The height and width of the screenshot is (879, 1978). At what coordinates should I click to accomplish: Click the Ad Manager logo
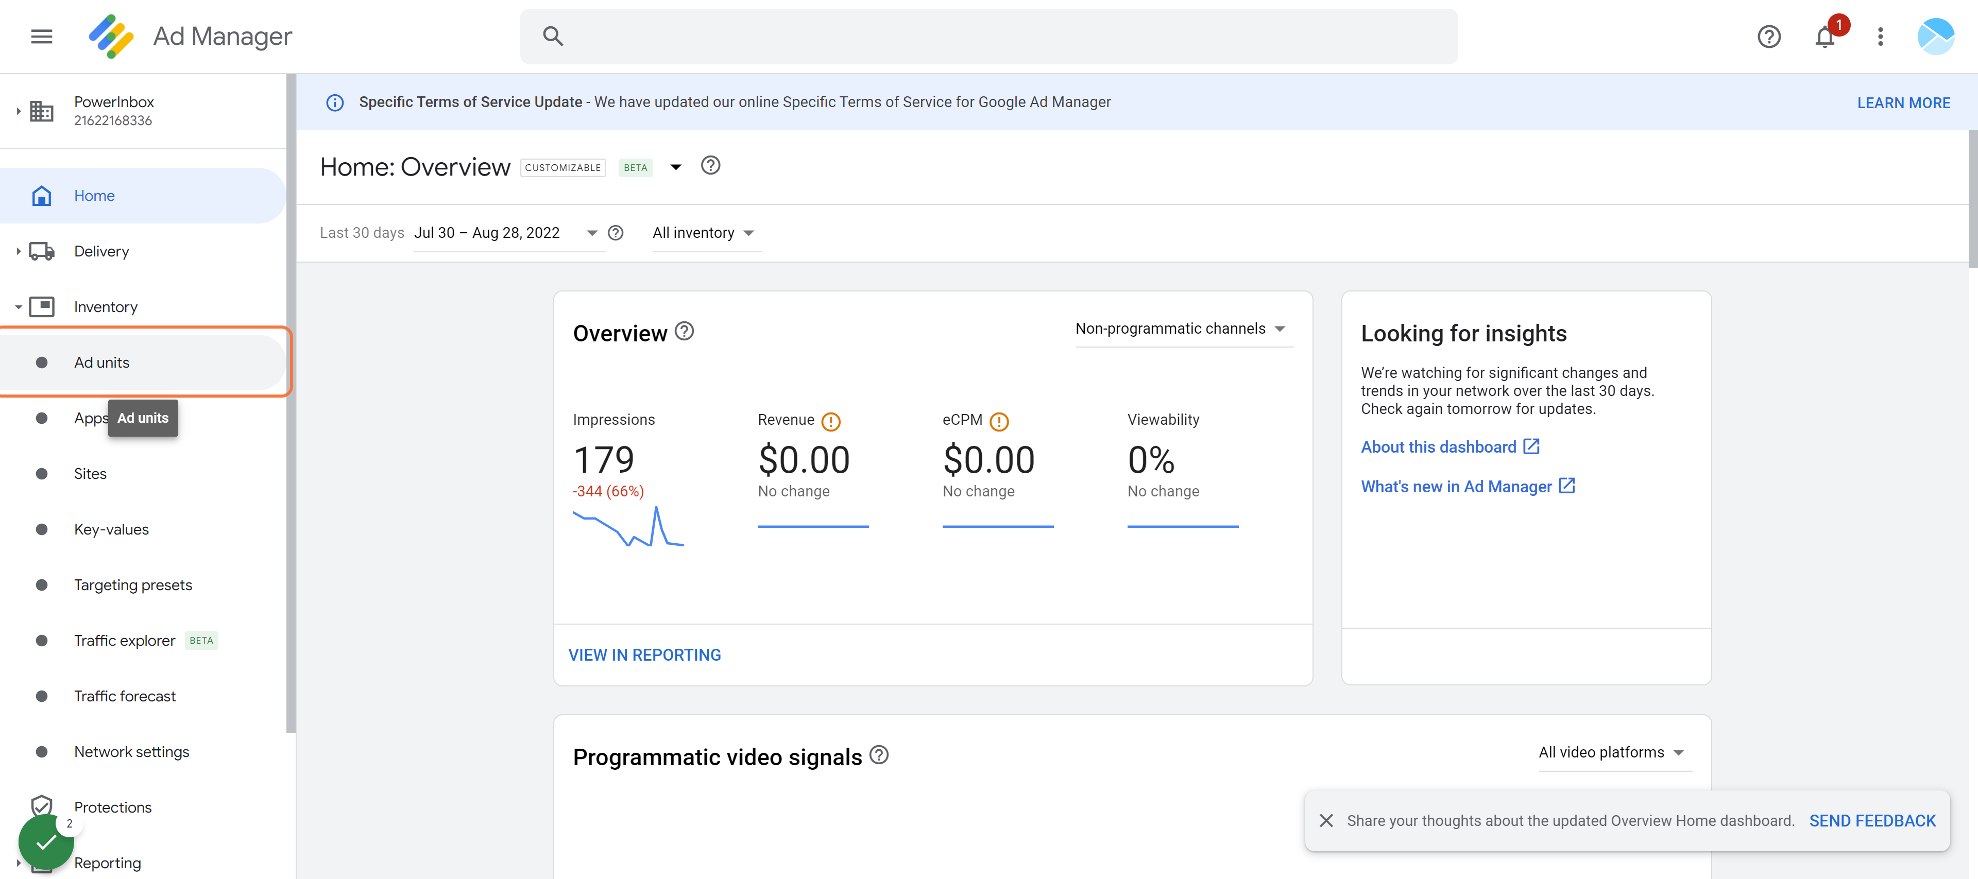(x=111, y=36)
